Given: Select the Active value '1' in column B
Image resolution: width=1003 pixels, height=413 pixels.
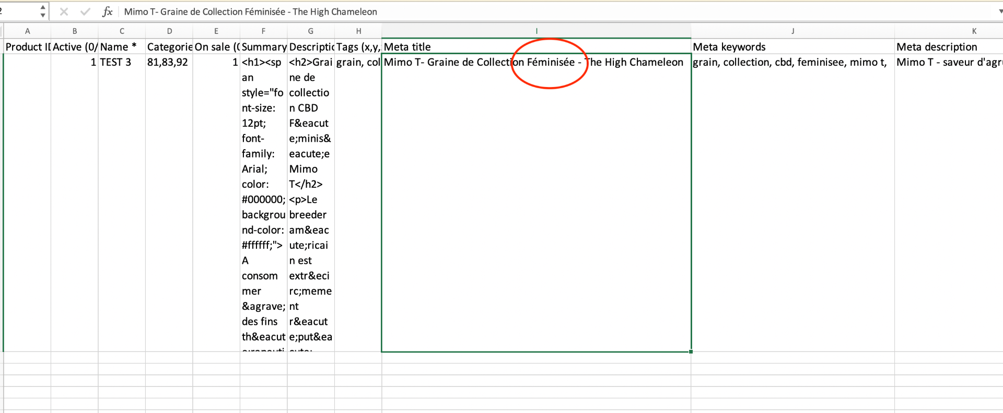Looking at the screenshot, I should 75,203.
